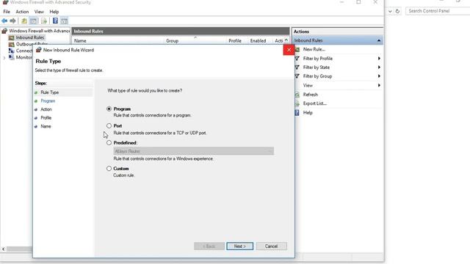The height and width of the screenshot is (264, 470).
Task: Click the Export List toolbar icon
Action: [44, 21]
